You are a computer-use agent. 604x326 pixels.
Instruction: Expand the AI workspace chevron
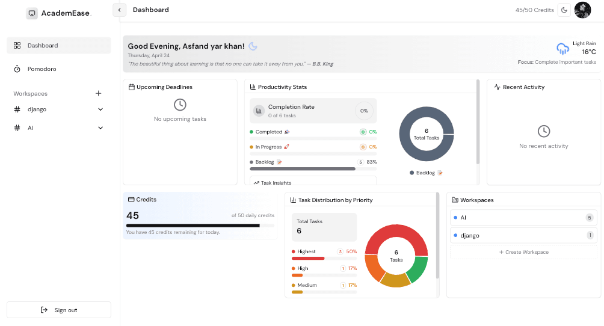click(x=100, y=128)
